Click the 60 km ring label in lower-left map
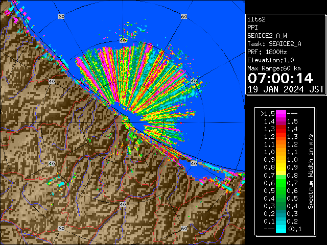327x245 pixels. pyautogui.click(x=61, y=228)
